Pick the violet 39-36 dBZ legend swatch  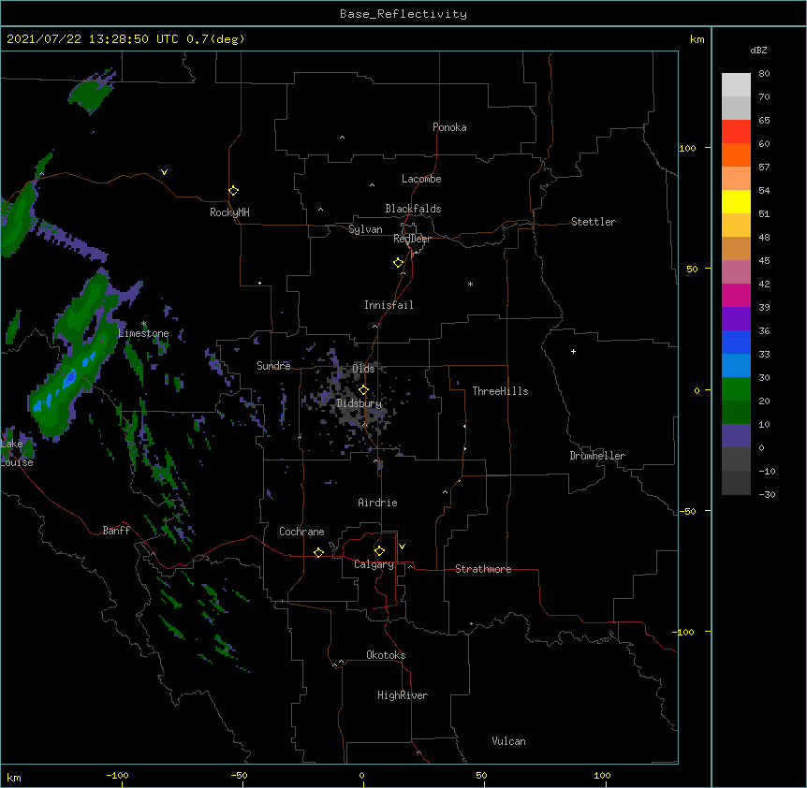(x=736, y=319)
